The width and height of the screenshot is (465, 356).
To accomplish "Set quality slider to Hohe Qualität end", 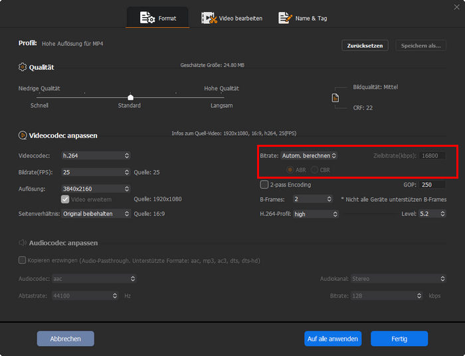I will coord(223,97).
